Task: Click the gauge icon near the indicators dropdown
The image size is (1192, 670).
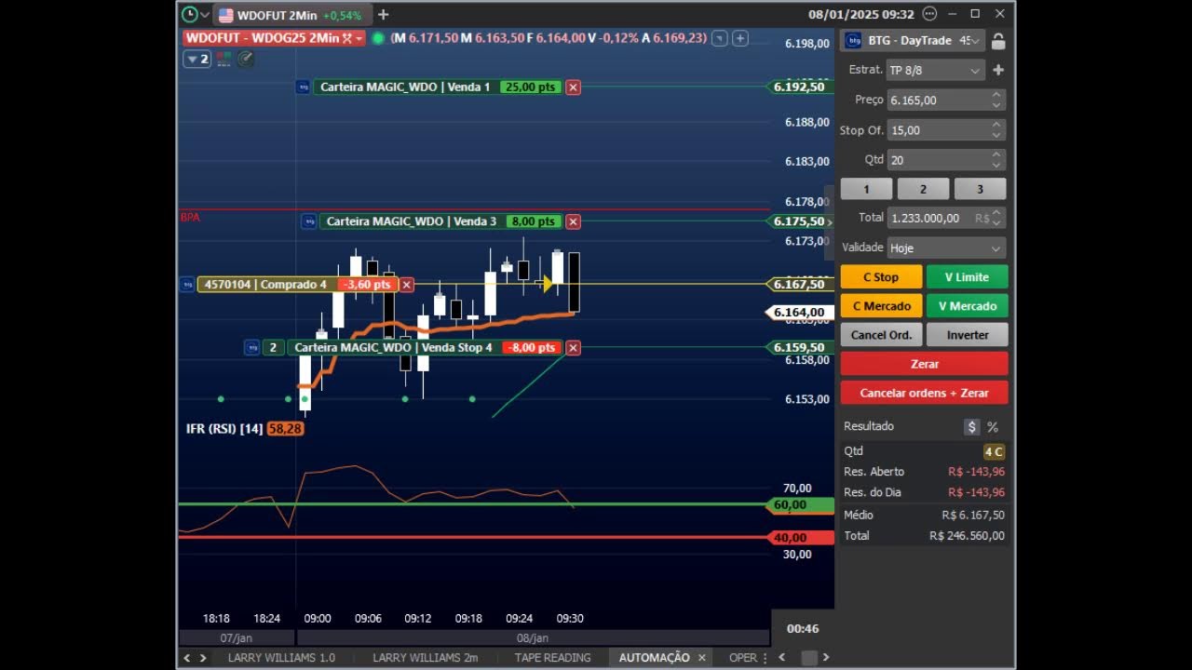Action: click(246, 59)
